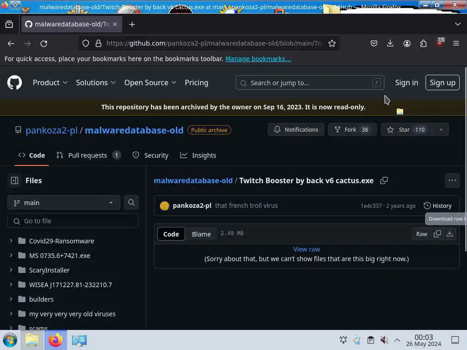Open the Windows Start button
The width and height of the screenshot is (467, 350).
[x=10, y=340]
